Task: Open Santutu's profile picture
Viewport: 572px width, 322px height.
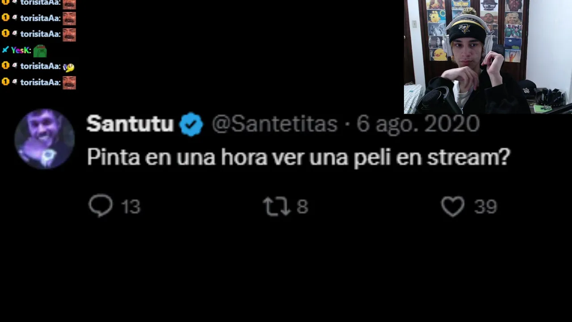Action: pyautogui.click(x=44, y=139)
